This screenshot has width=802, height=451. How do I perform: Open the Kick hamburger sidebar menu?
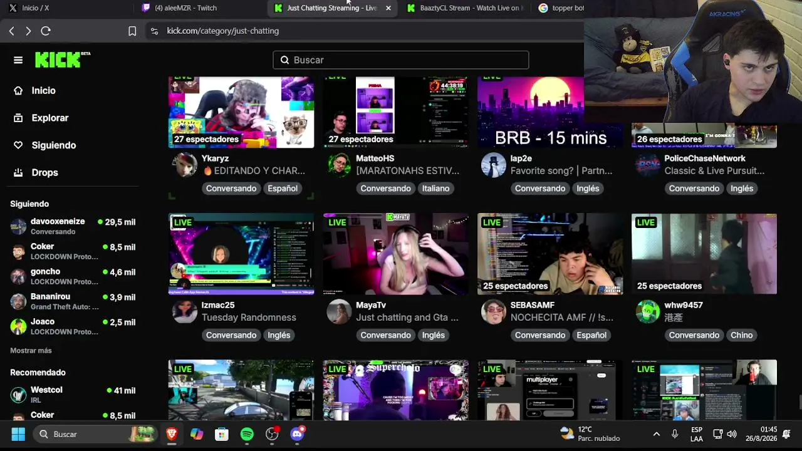tap(18, 60)
